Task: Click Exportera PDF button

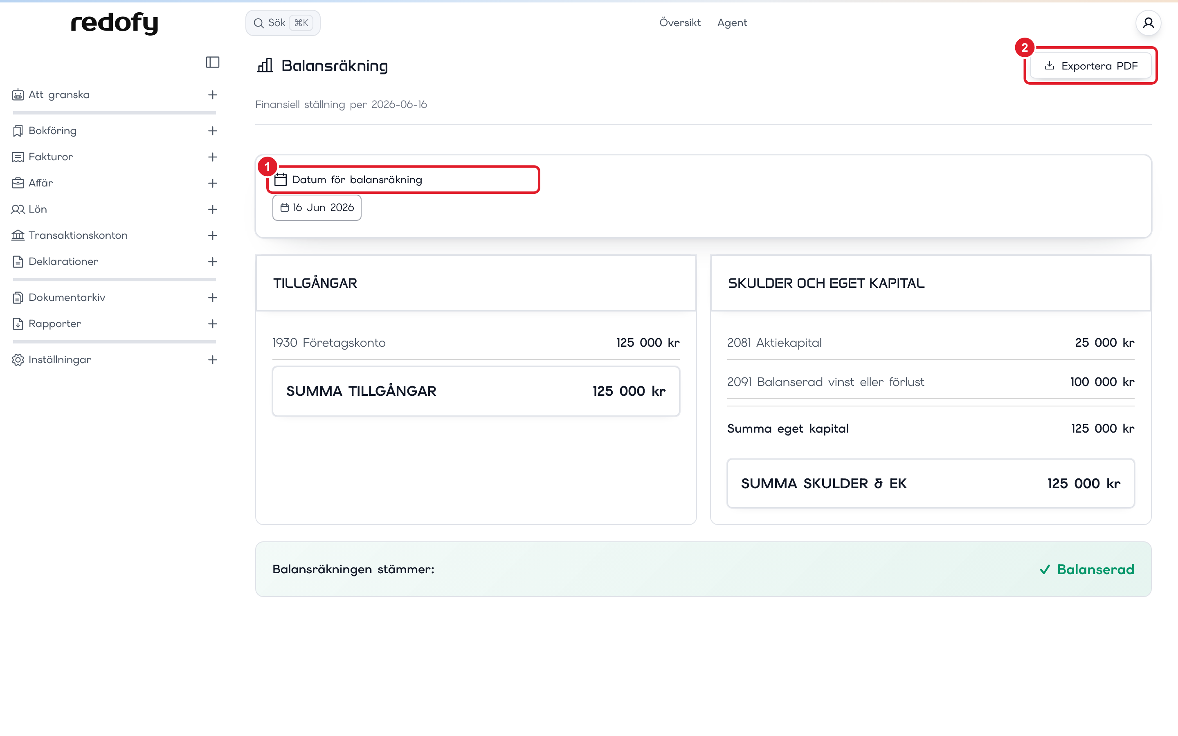Action: click(1090, 66)
